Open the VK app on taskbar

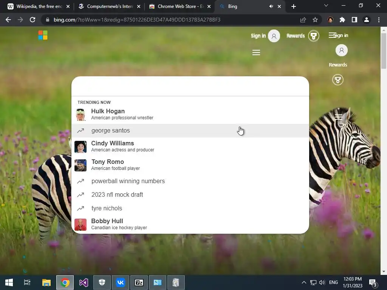pos(121,282)
